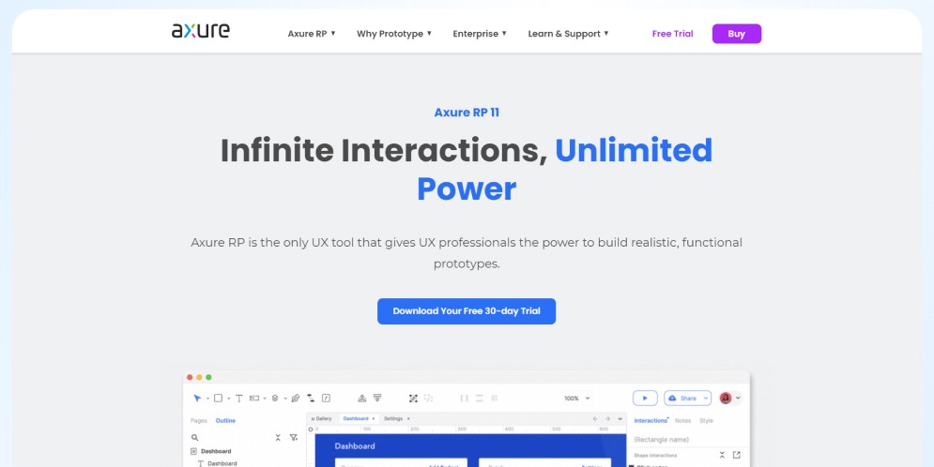The image size is (934, 467).
Task: Select the bold Dashboard page item in Outline
Action: coord(216,451)
